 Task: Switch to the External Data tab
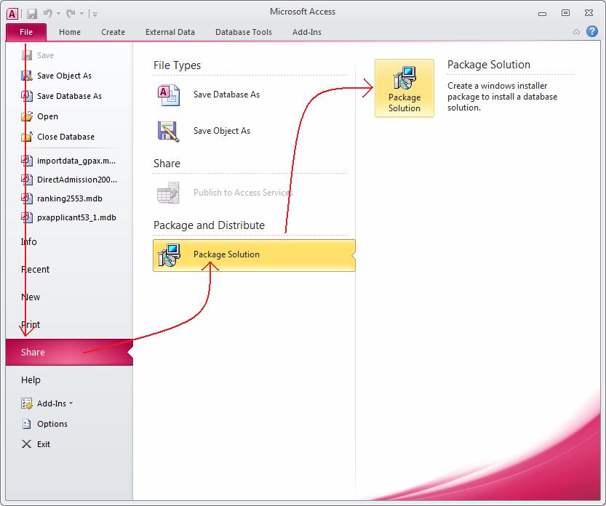[x=170, y=32]
